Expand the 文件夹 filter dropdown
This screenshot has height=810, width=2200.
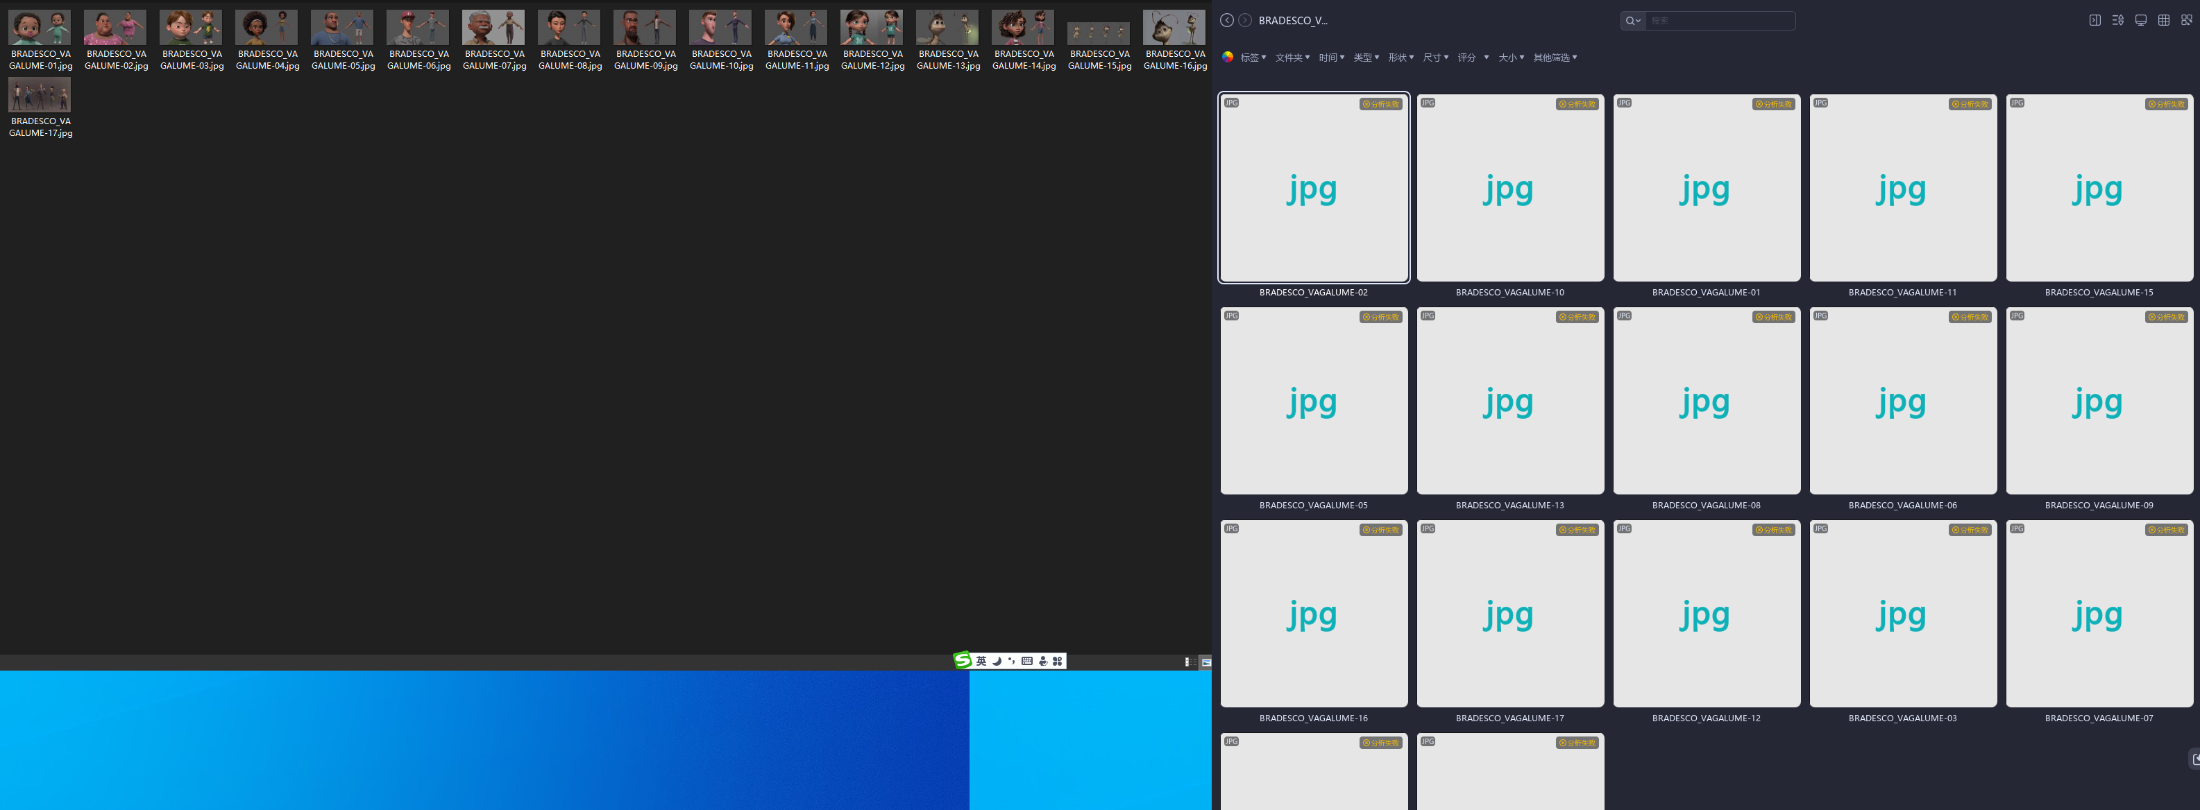pyautogui.click(x=1292, y=58)
